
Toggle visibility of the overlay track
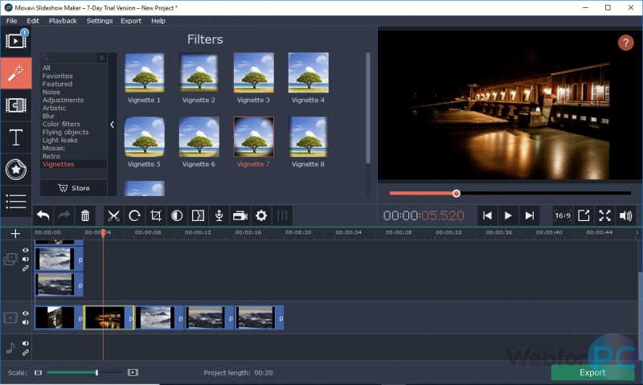click(26, 251)
